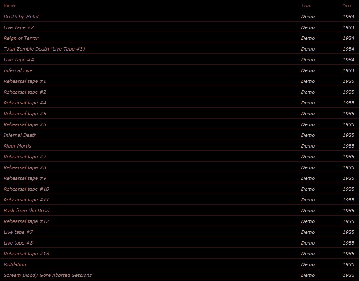The image size is (359, 281).
Task: Open the Reign of Terror demo
Action: click(x=21, y=38)
